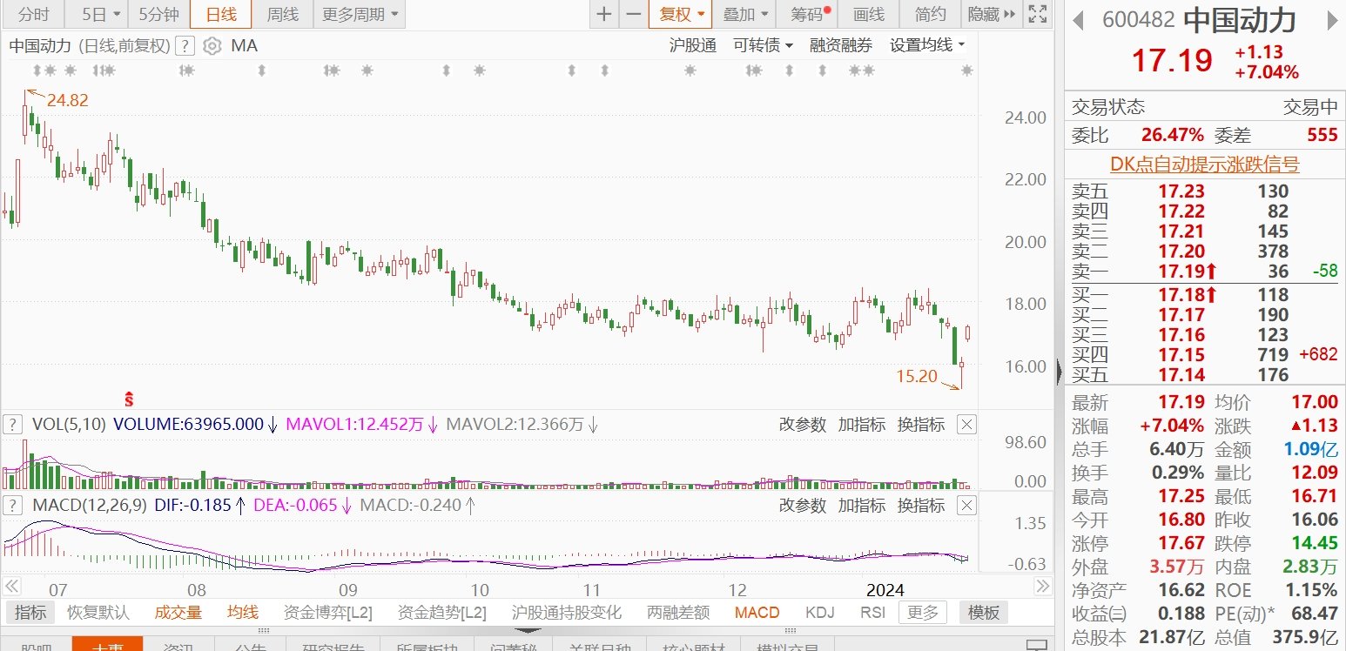Click stock code 600482

click(x=1138, y=20)
